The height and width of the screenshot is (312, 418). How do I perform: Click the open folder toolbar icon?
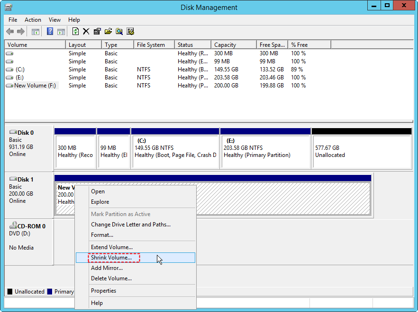(108, 32)
